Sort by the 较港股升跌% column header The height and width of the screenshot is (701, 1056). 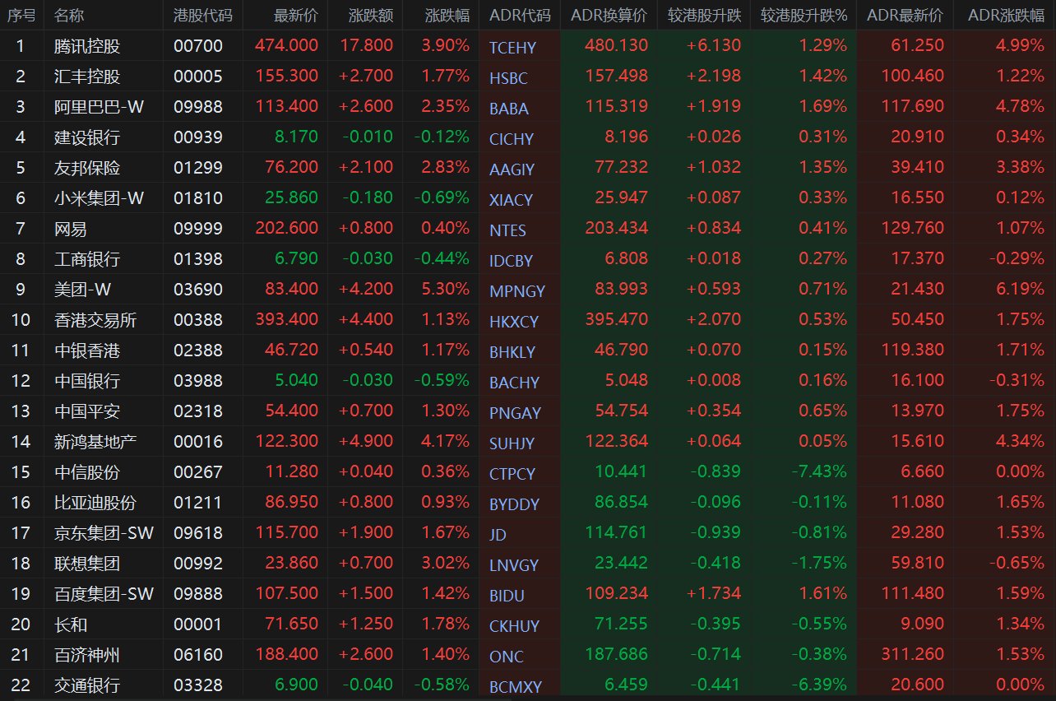804,16
